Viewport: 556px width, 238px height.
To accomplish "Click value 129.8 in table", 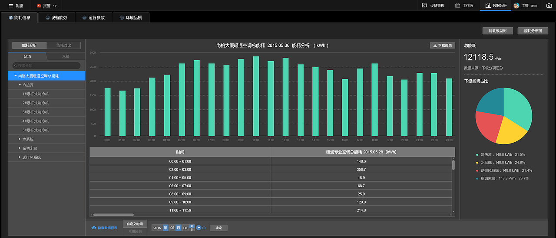I will pos(361,202).
